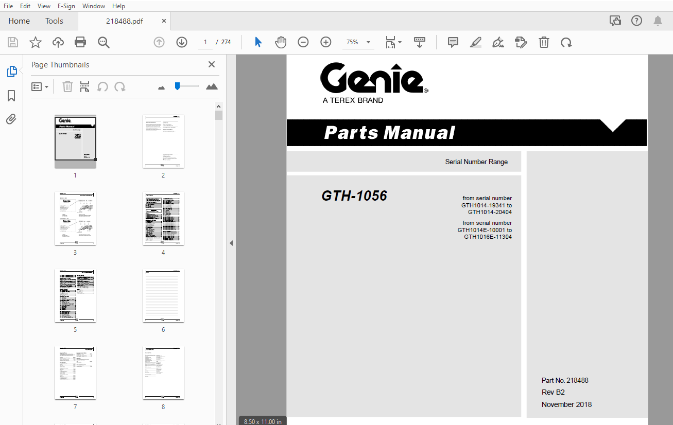Delete page with main toolbar trash icon
673x425 pixels.
544,42
